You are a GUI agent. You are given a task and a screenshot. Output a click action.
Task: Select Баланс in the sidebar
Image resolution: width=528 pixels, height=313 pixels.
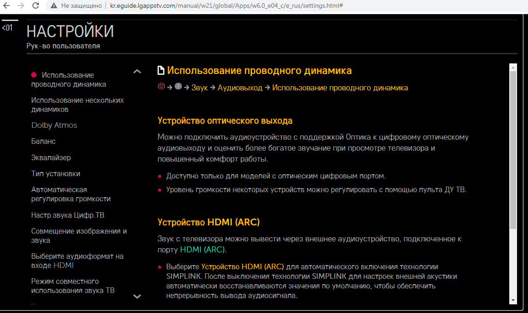[43, 141]
